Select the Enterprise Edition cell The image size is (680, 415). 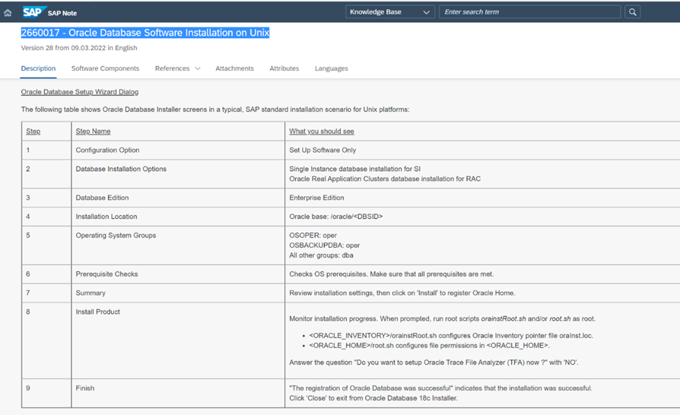coord(482,198)
